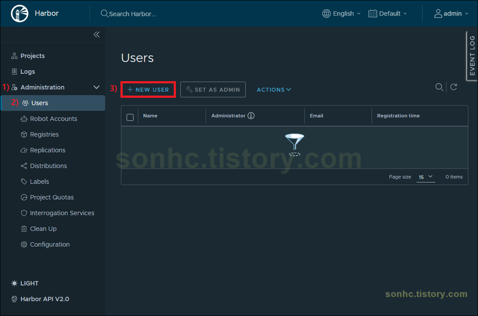Open Logs in the sidebar
This screenshot has width=478, height=316.
(x=28, y=72)
